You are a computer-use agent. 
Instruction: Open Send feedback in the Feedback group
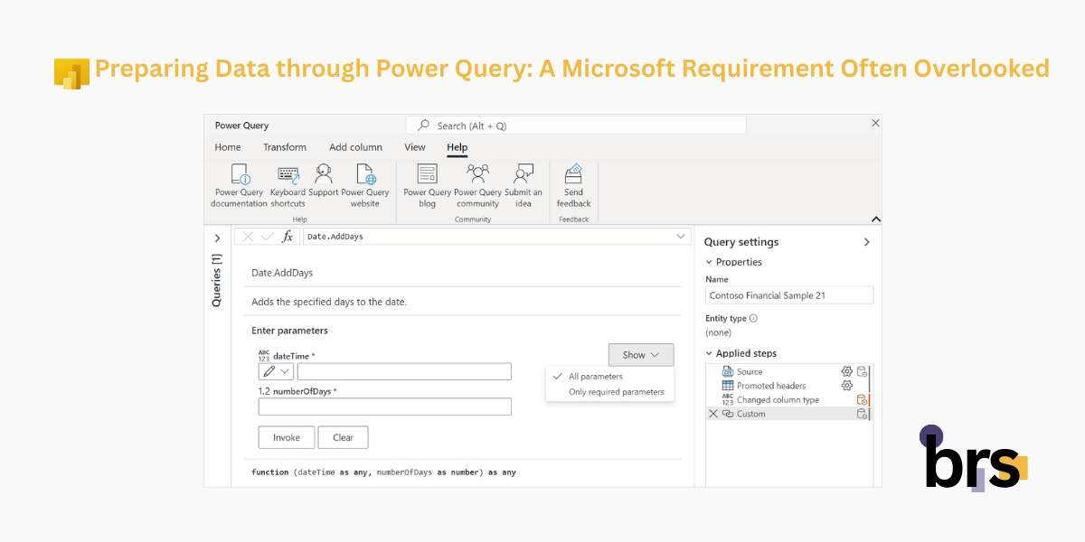click(x=573, y=173)
